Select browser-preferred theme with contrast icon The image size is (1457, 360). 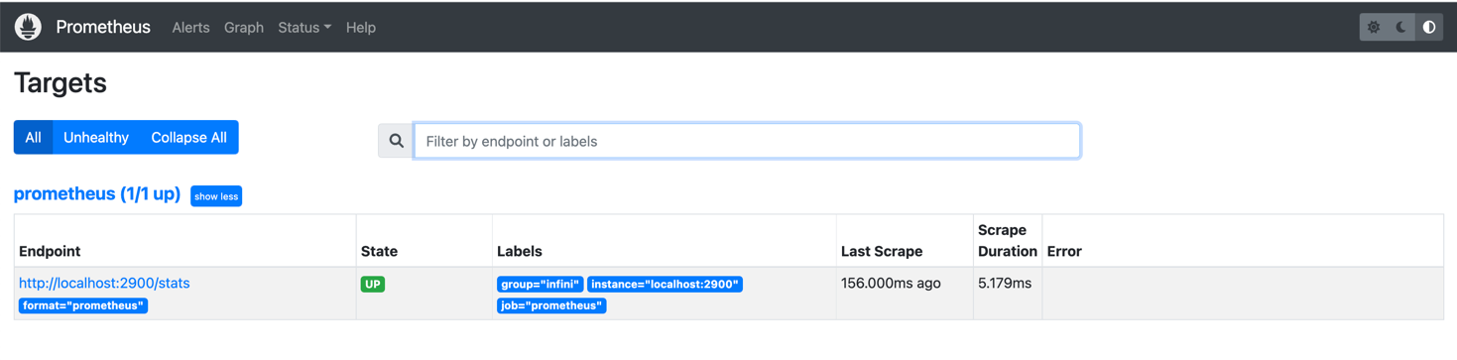[1429, 27]
